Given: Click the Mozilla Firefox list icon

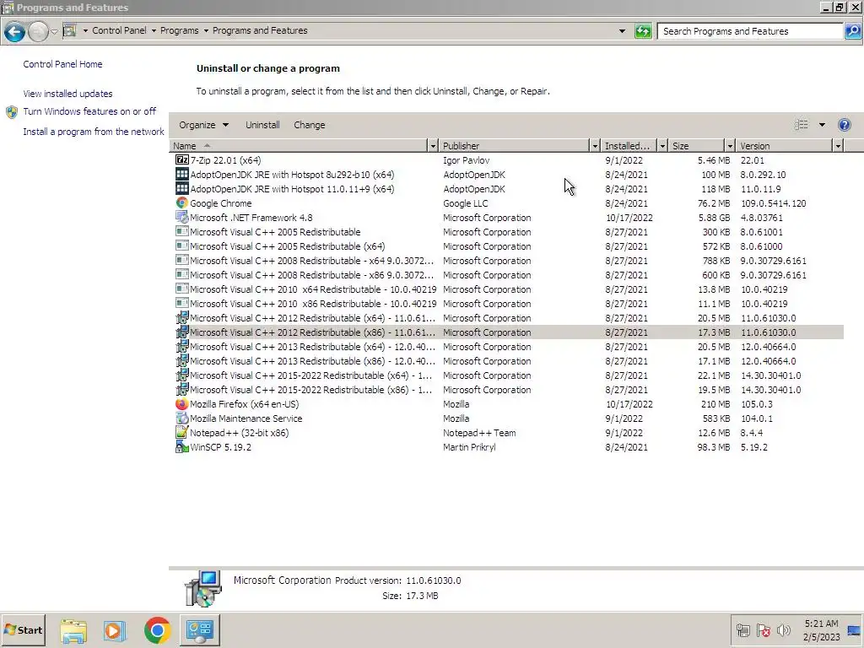Looking at the screenshot, I should coord(182,403).
